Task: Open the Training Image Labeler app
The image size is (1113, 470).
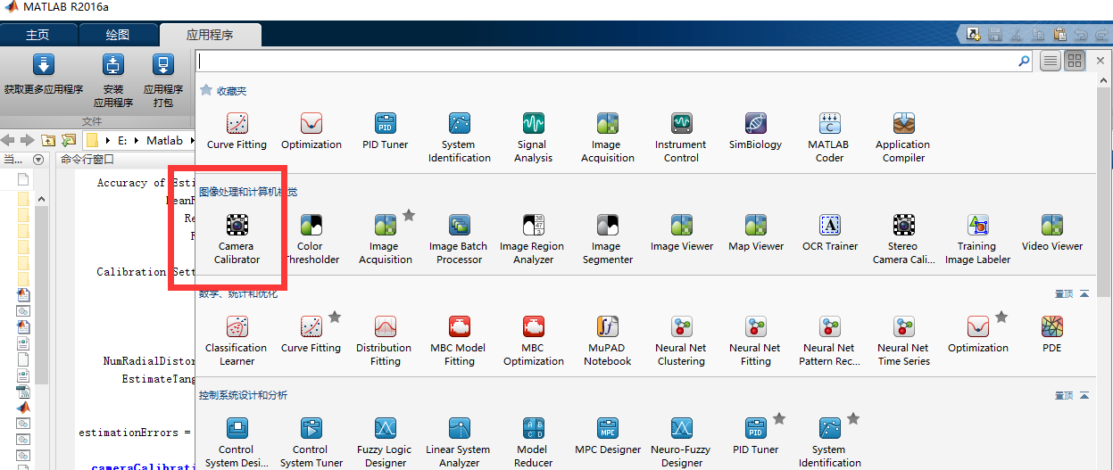Action: 977,239
